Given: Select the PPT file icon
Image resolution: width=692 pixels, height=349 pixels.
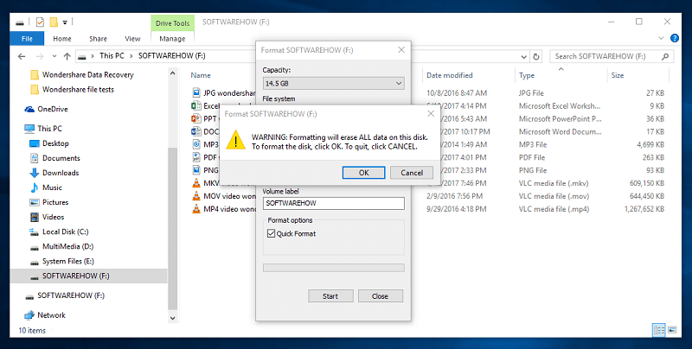Looking at the screenshot, I should (196, 118).
